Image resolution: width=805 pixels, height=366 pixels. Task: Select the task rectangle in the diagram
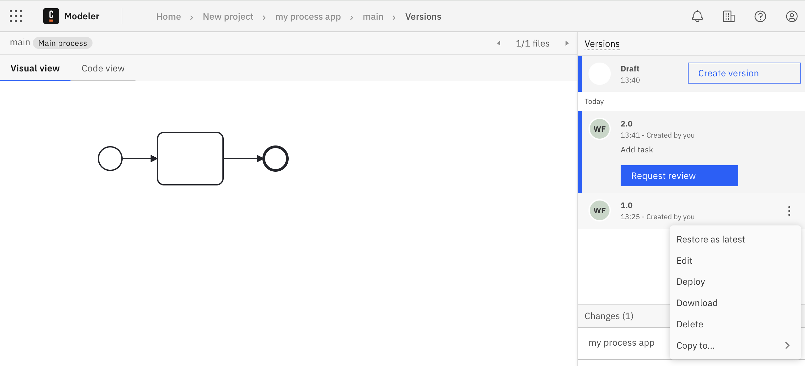[190, 159]
